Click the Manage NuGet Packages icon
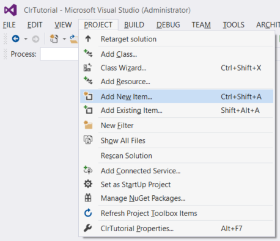This screenshot has height=241, width=280. (x=88, y=198)
